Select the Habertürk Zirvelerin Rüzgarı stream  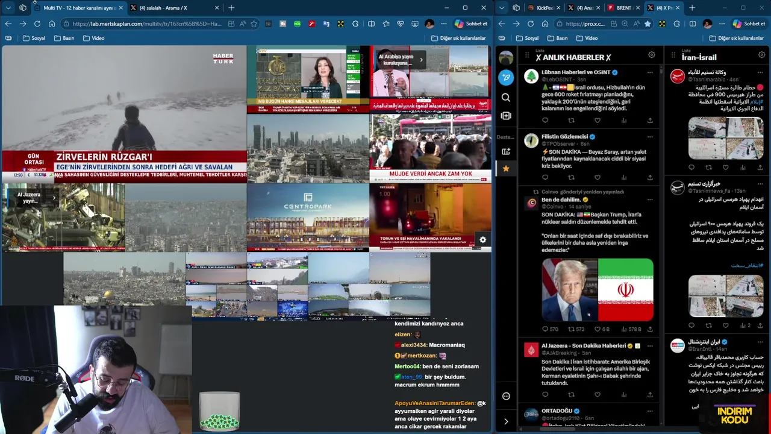tap(124, 114)
